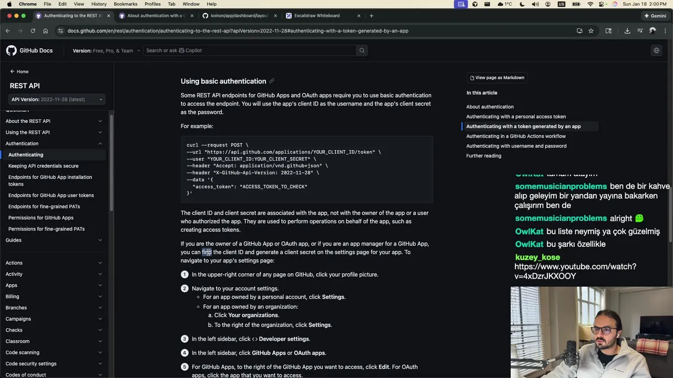Go to Authenticating with username and password
The width and height of the screenshot is (673, 378).
(x=516, y=146)
